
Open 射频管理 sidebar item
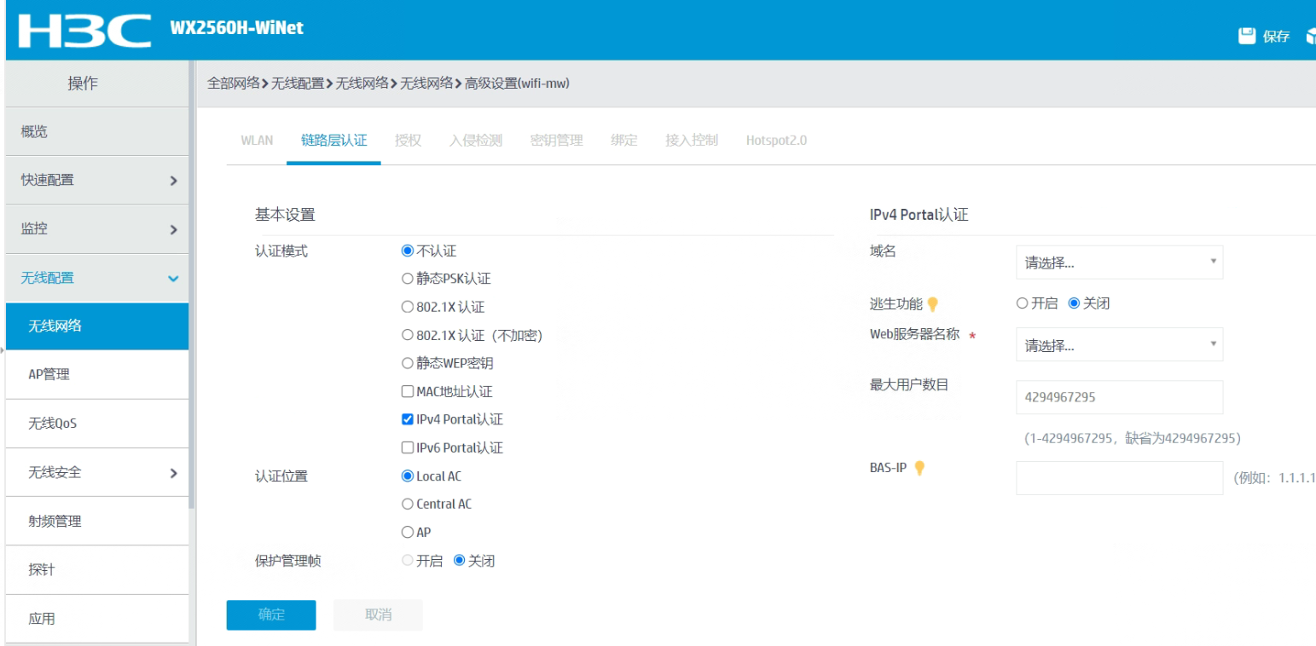[96, 521]
